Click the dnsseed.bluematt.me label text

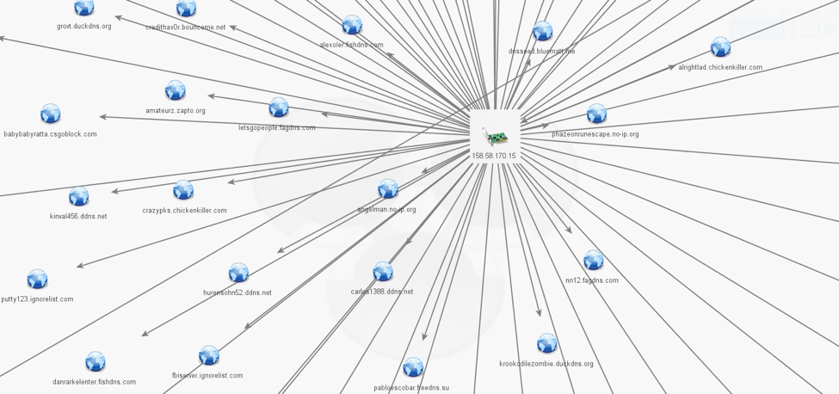coord(542,52)
